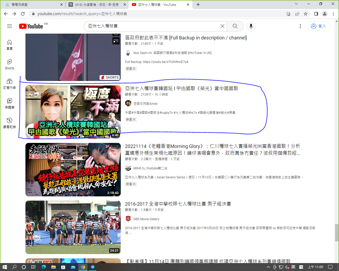
Task: Open the YouTube guide hamburger menu
Action: [10, 26]
